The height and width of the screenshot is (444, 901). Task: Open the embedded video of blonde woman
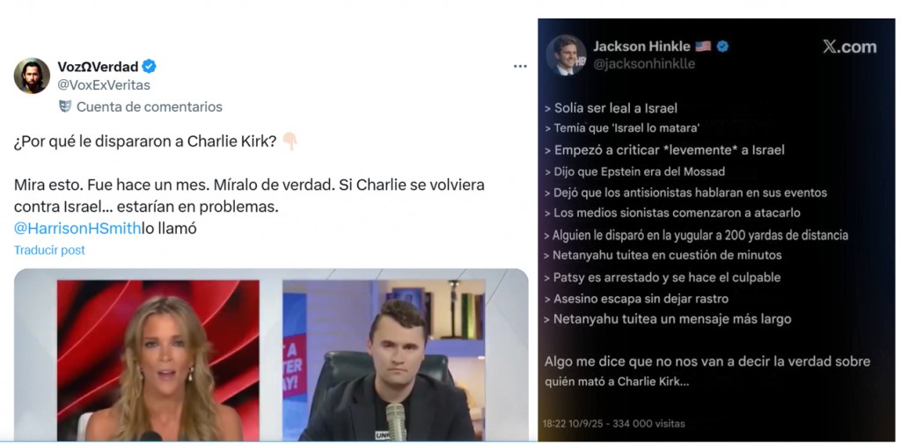(x=158, y=360)
